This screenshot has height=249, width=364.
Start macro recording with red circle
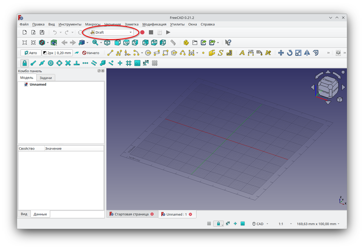tap(142, 32)
